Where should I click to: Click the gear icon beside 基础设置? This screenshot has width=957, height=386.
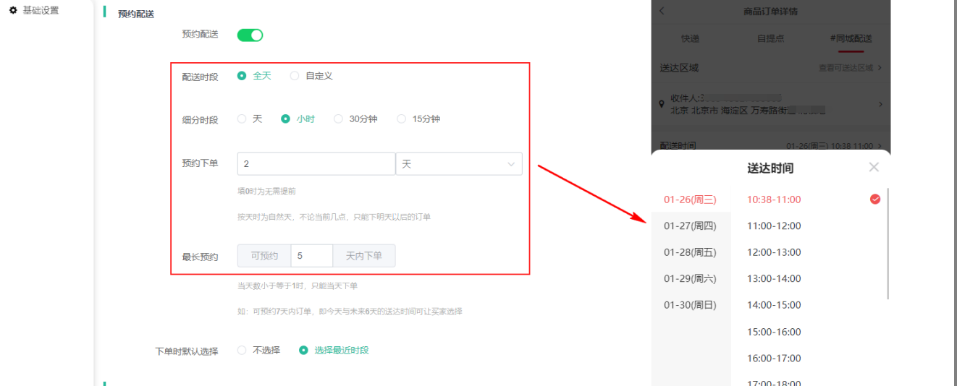13,11
